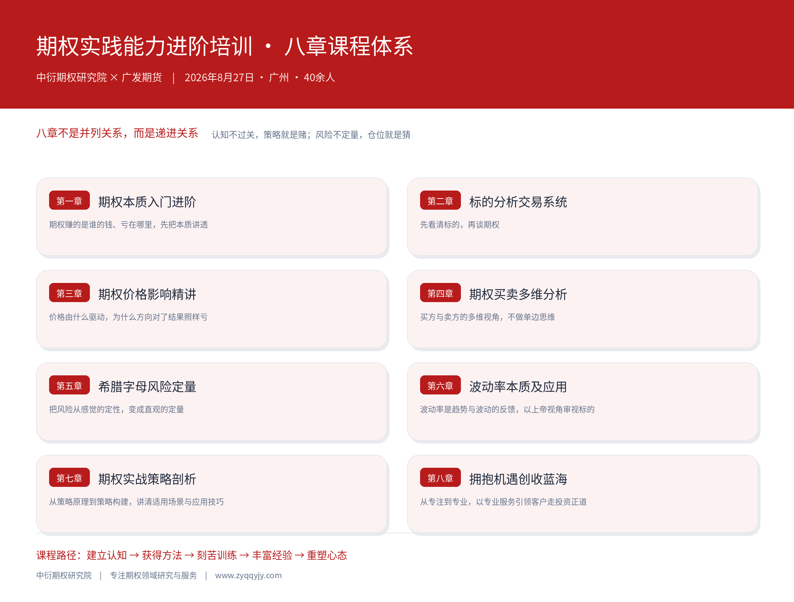Click the red heading 八章不是并列关系，而是递进关系
The image size is (794, 602).
point(117,133)
